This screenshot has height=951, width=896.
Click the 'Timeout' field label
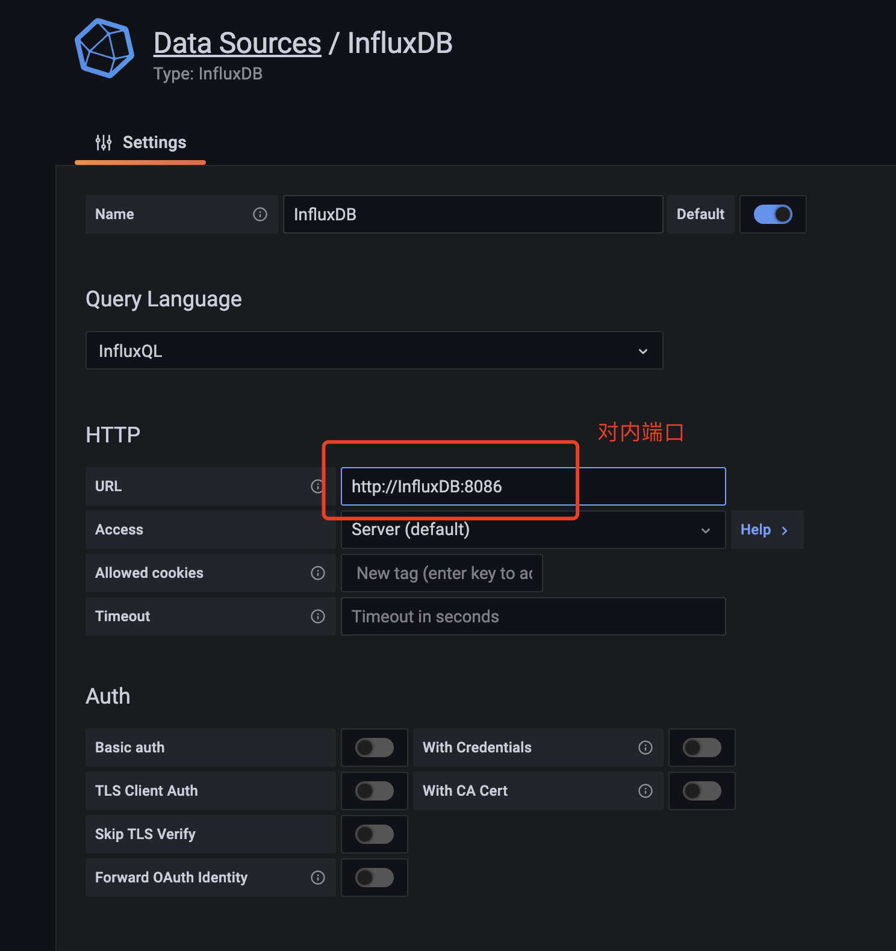tap(123, 616)
